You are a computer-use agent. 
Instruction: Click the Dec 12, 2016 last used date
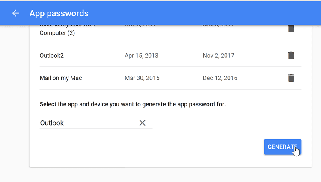(x=220, y=78)
